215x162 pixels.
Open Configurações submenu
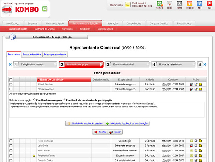tap(105, 29)
